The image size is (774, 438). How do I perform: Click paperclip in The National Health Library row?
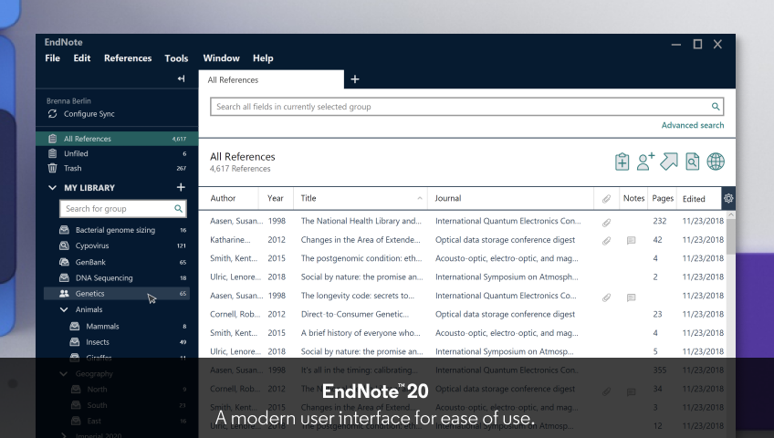click(x=606, y=223)
